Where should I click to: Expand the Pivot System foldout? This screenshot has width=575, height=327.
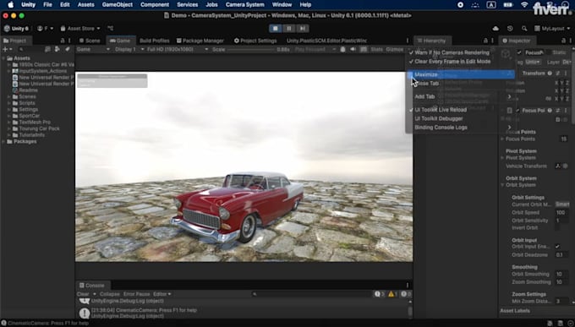[503, 158]
